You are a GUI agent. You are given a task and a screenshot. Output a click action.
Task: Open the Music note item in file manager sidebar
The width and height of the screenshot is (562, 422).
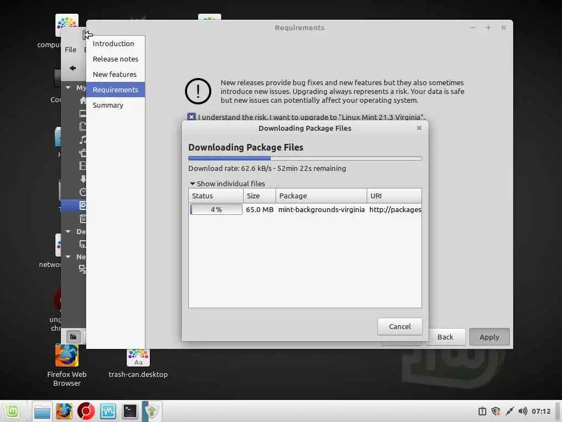83,140
